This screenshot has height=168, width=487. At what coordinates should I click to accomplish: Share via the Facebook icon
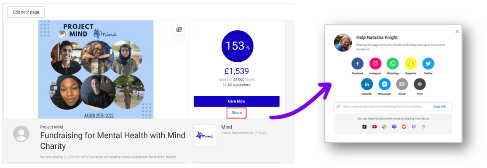coord(357,64)
